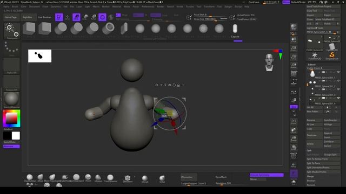
Task: Open the Transpose brush picker
Action: tap(12, 31)
